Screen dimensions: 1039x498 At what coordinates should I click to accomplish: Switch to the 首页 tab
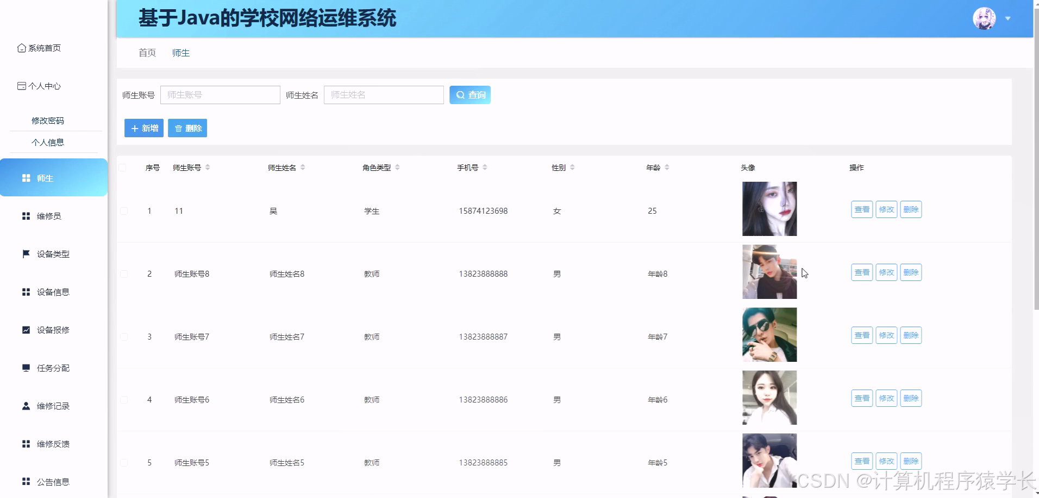click(x=146, y=53)
